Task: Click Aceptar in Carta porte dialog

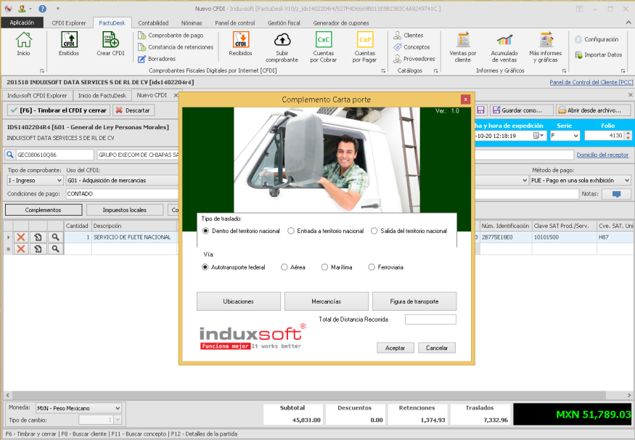Action: 396,348
